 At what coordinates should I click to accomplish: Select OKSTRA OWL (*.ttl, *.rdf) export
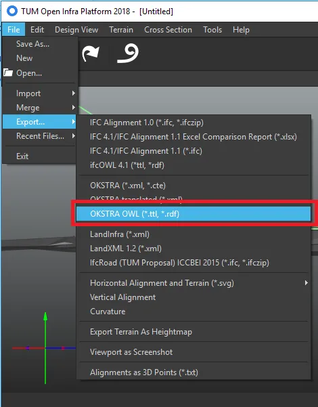194,214
